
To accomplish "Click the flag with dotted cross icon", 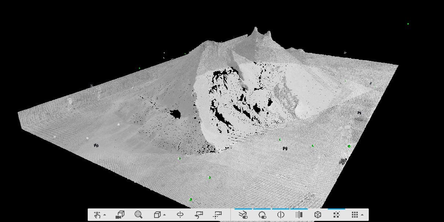I will 218,215.
